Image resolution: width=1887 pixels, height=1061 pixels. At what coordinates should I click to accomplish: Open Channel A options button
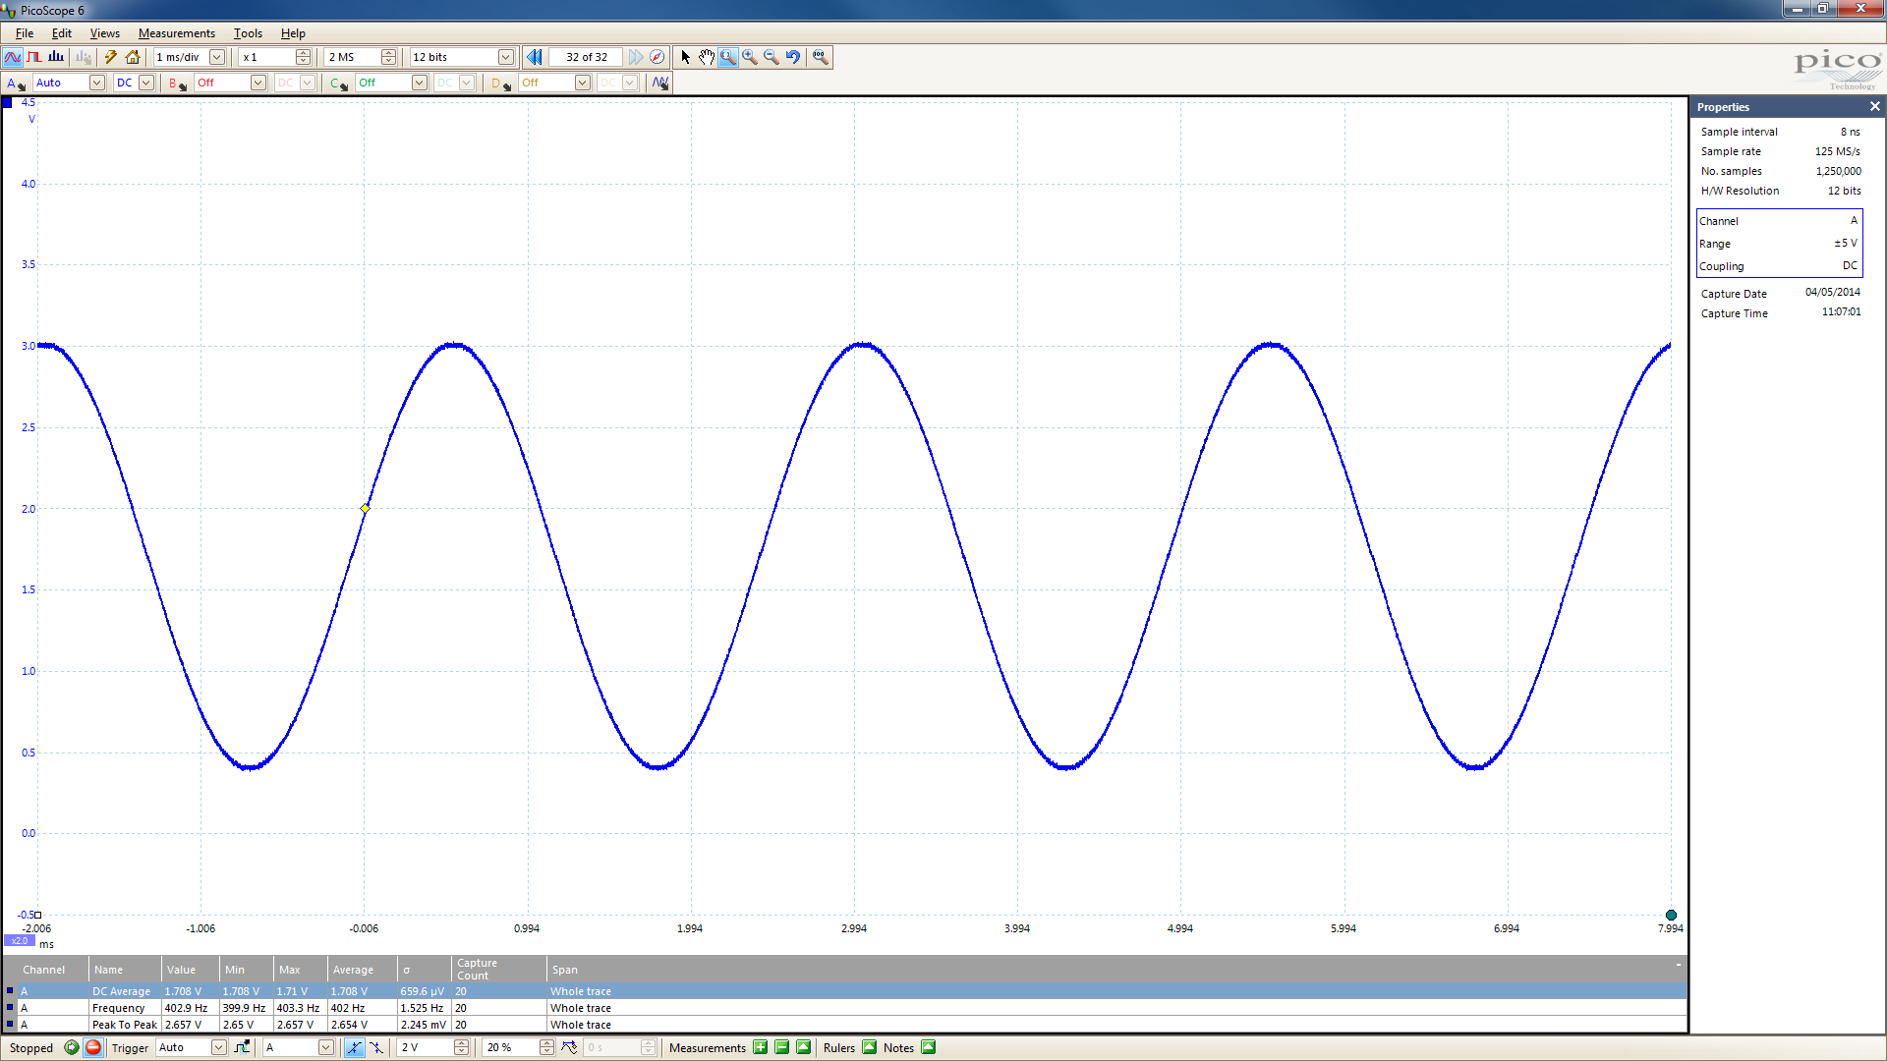16,83
